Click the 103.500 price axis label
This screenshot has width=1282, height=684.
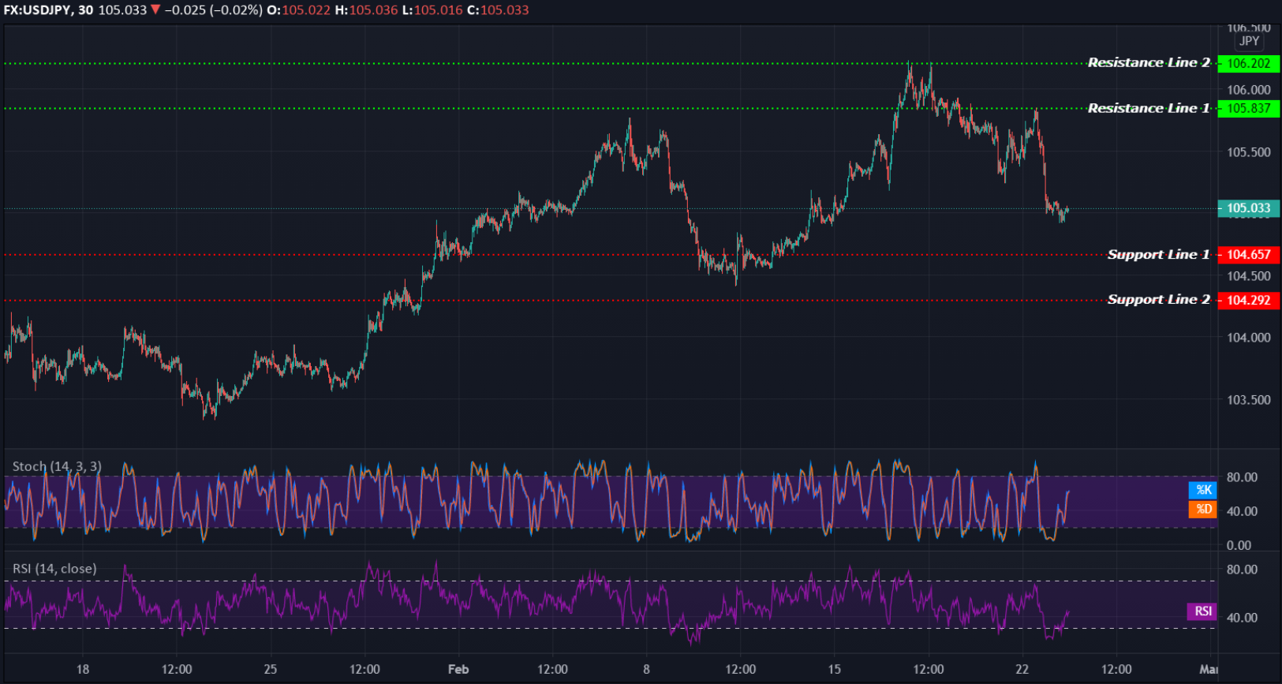(x=1249, y=400)
